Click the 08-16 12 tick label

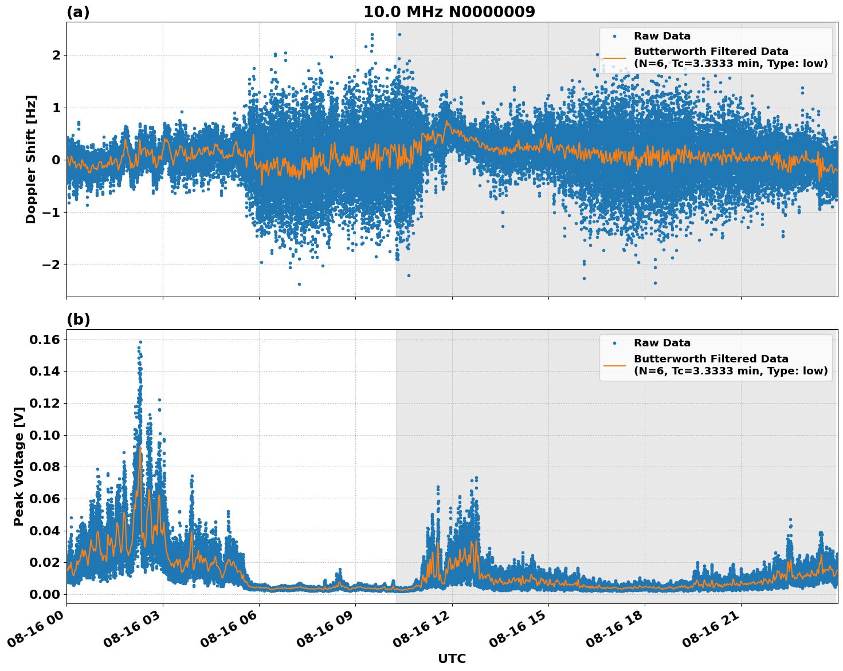point(421,627)
